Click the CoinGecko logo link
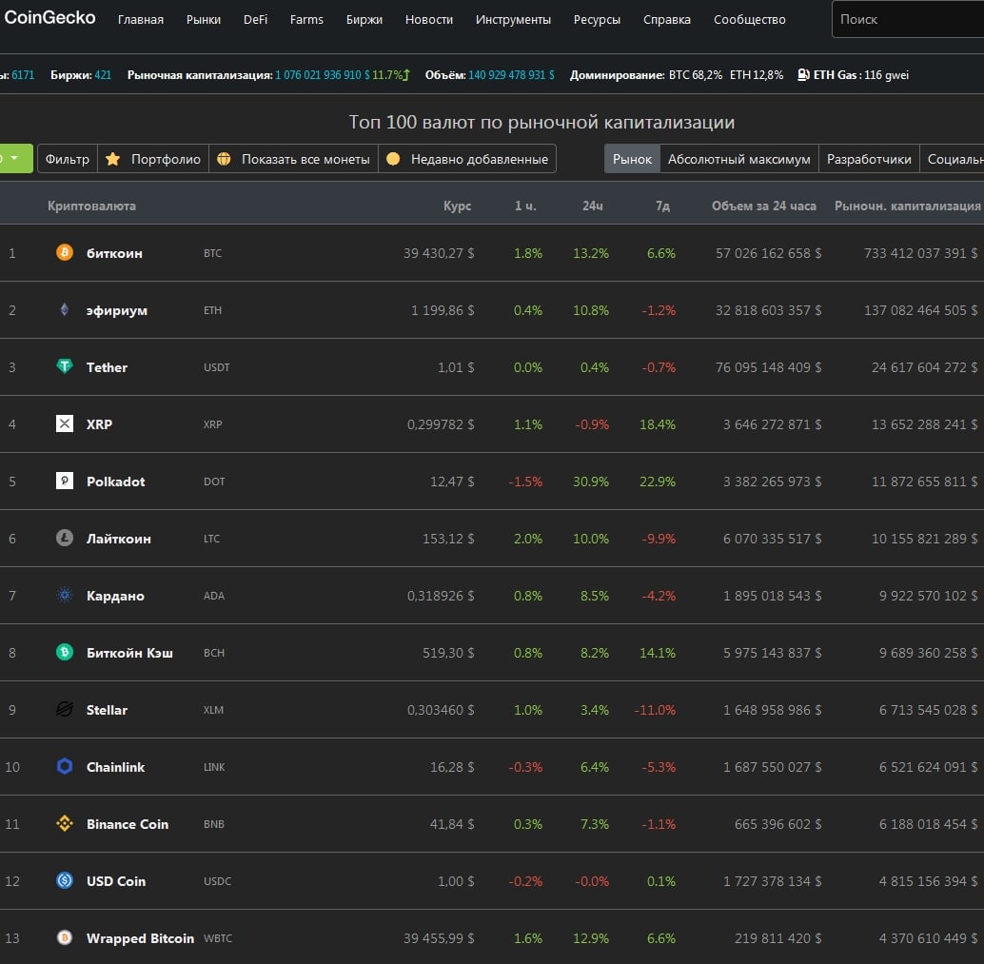984x964 pixels. click(x=49, y=17)
